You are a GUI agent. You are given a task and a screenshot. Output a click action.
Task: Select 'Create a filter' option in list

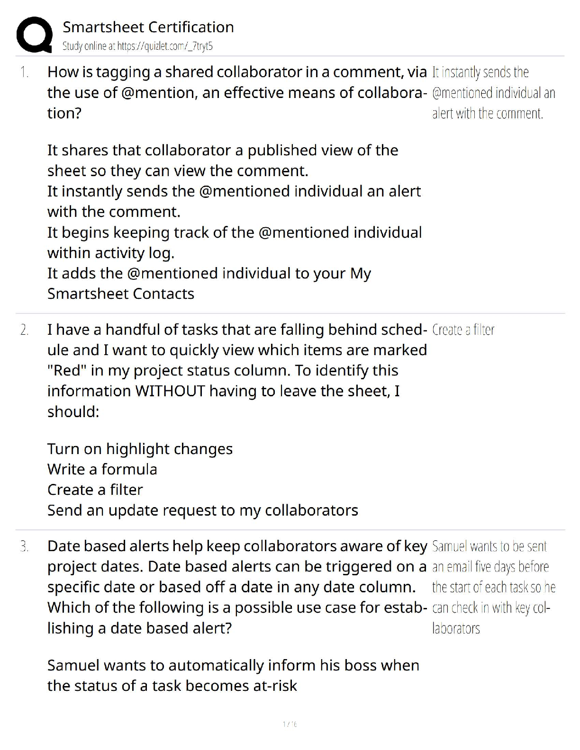pos(95,490)
